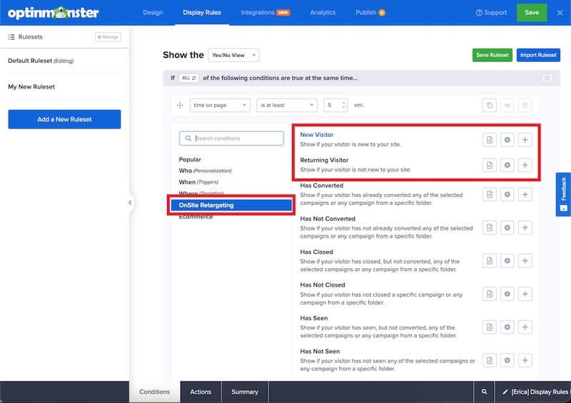Click video icon for Has Seen
This screenshot has width=571, height=403.
(x=507, y=327)
